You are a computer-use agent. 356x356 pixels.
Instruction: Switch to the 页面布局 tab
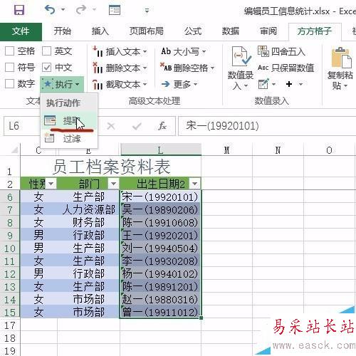coord(147,31)
